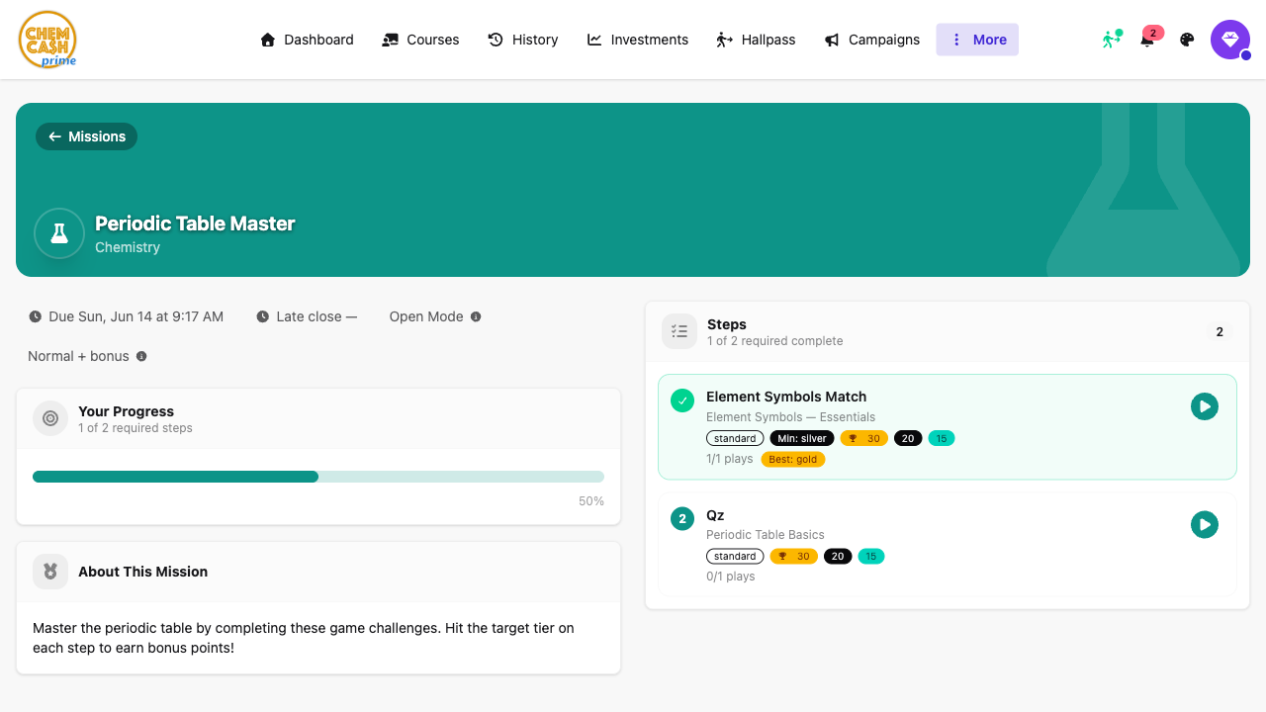The width and height of the screenshot is (1266, 712).
Task: Click the Element Symbols Match completed checkmark
Action: point(682,400)
